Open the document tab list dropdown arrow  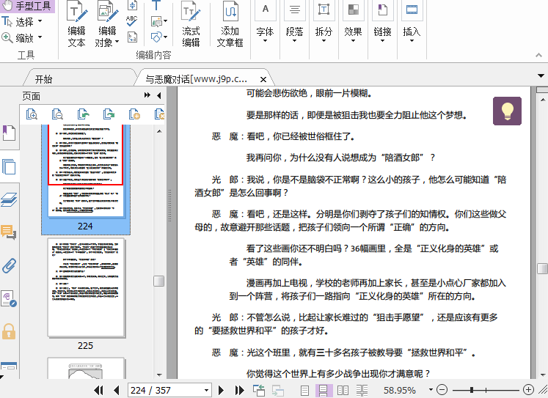pos(541,75)
